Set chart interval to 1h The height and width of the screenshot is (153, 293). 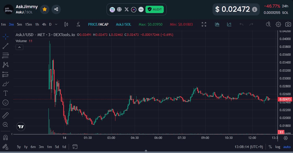coord(37,25)
